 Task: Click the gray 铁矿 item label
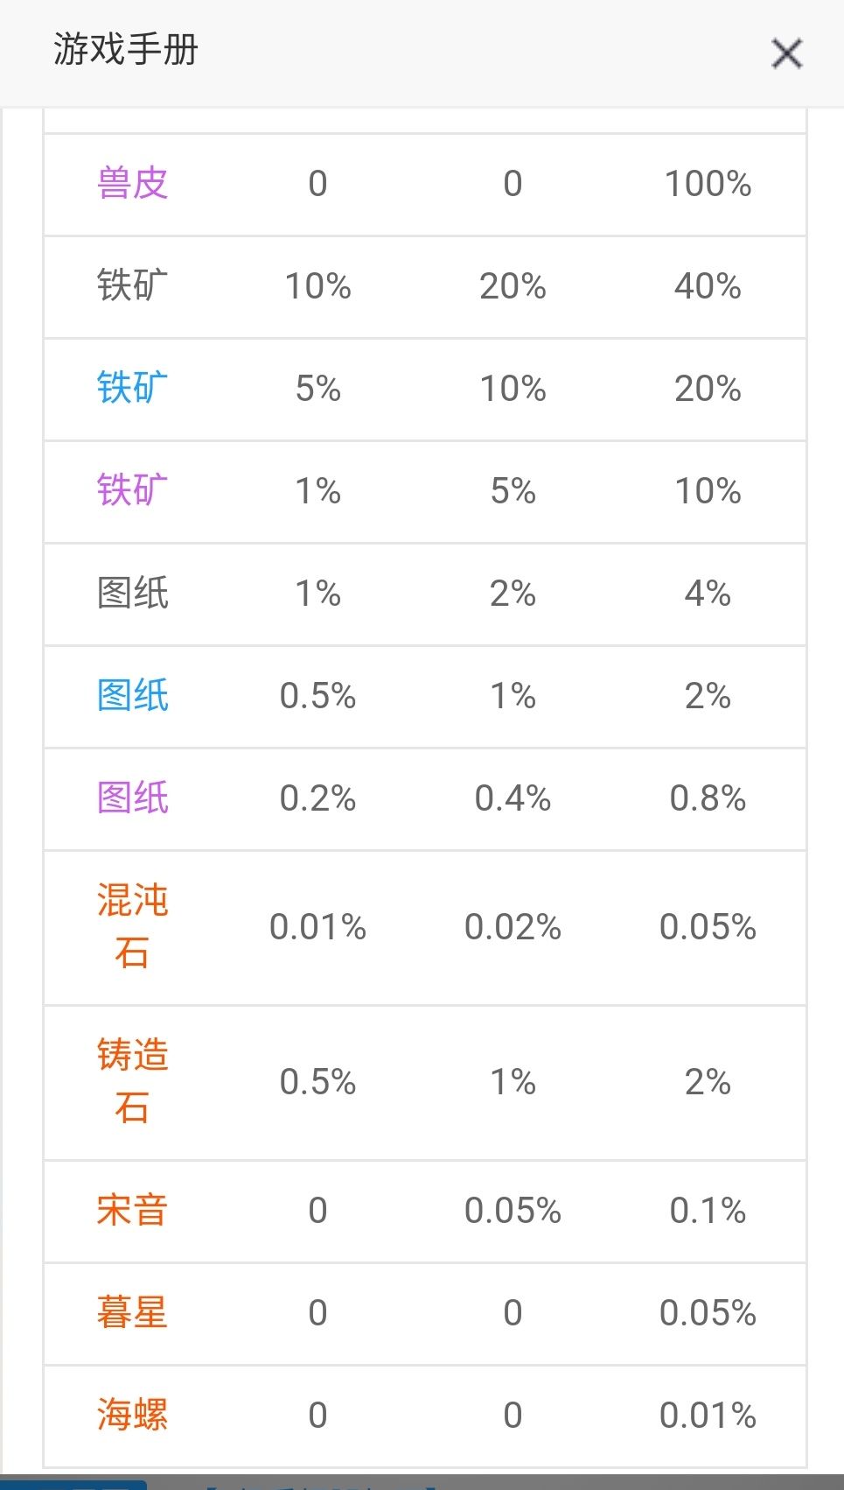pyautogui.click(x=132, y=286)
